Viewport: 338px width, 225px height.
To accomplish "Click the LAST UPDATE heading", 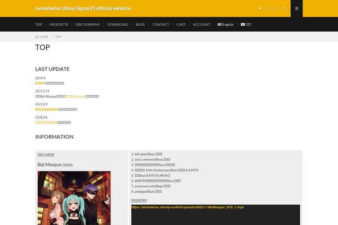I will tap(52, 69).
